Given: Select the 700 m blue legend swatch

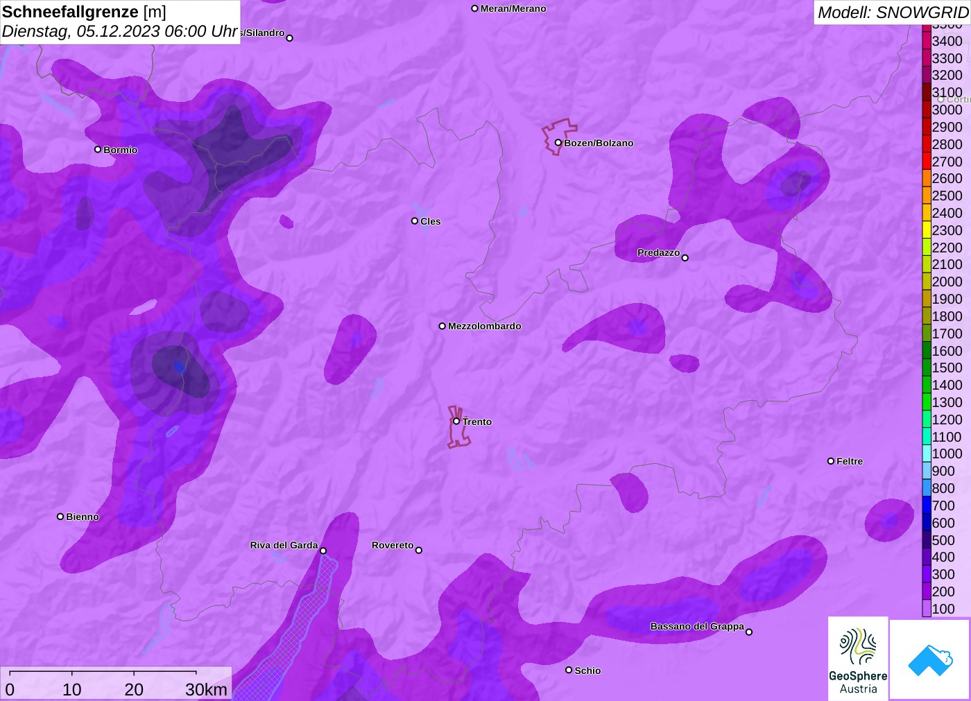Looking at the screenshot, I should [x=927, y=505].
